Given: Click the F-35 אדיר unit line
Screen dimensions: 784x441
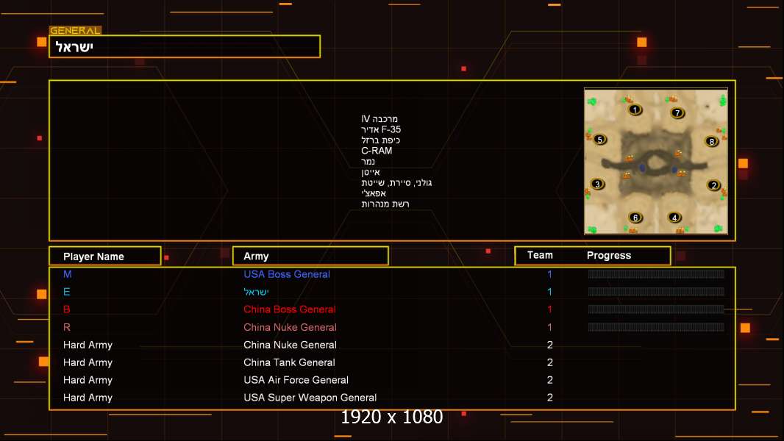Looking at the screenshot, I should pos(381,129).
